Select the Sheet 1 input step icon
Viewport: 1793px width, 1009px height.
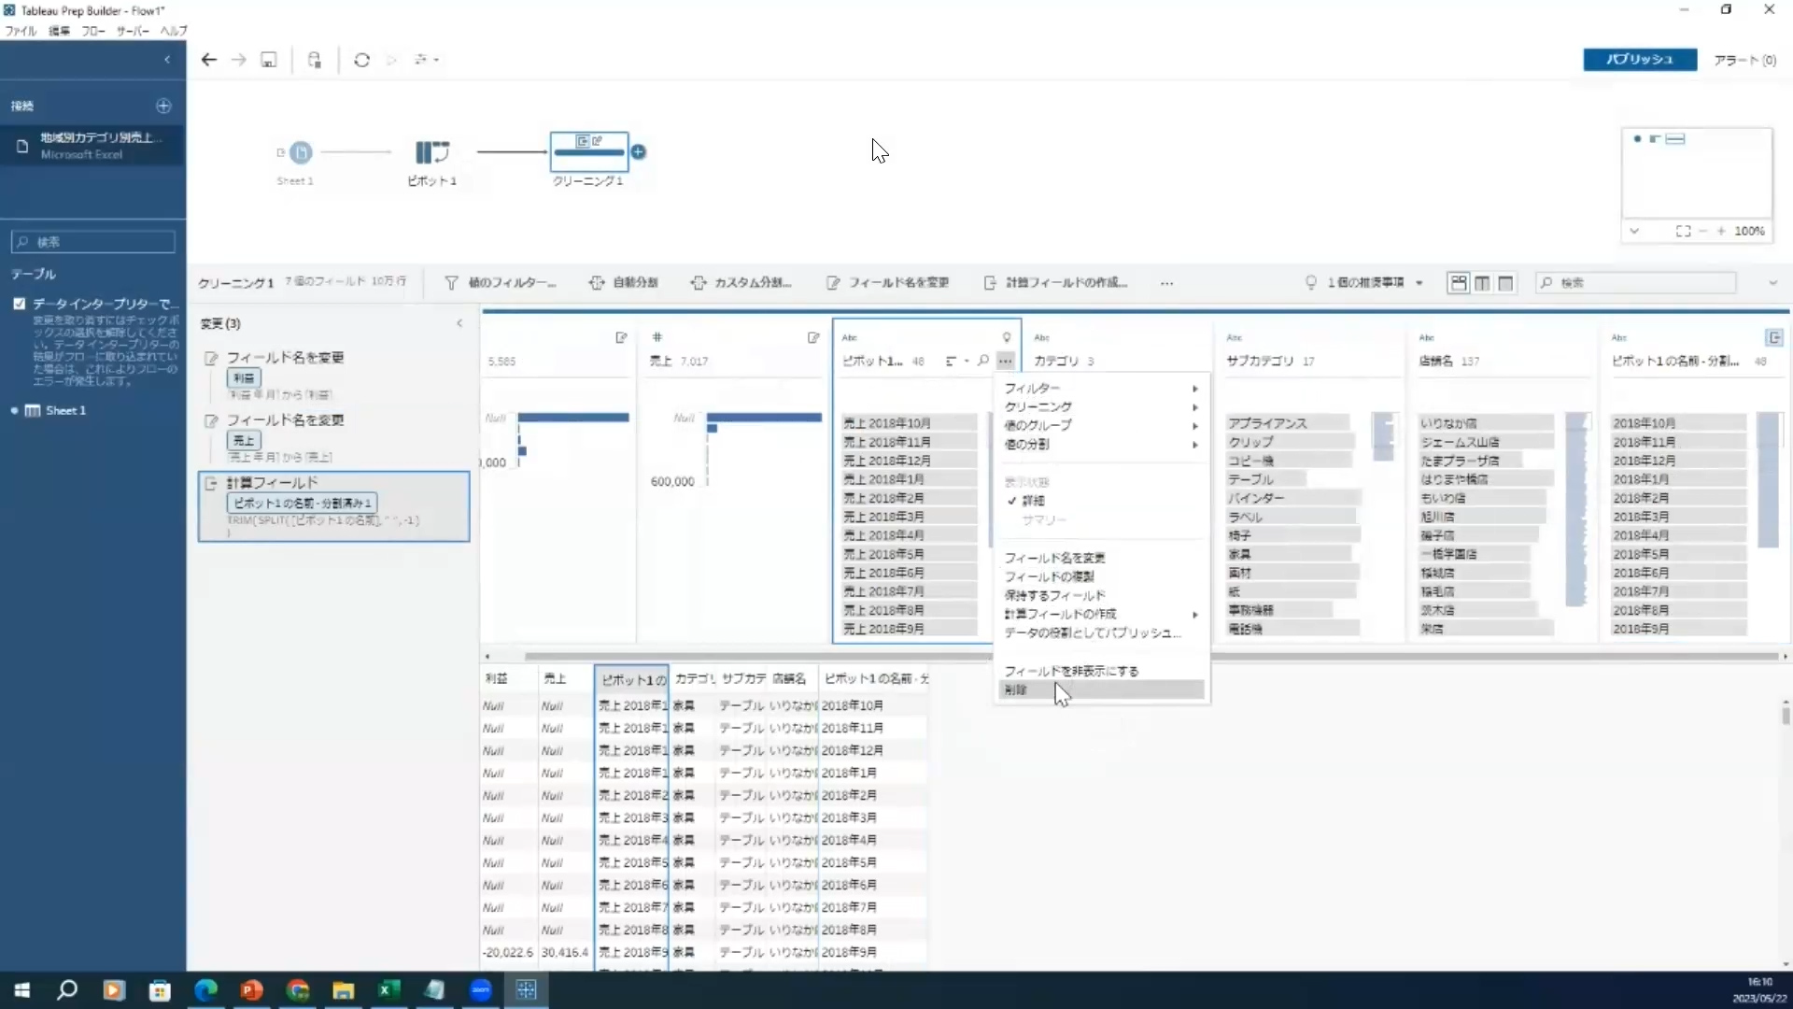click(301, 152)
